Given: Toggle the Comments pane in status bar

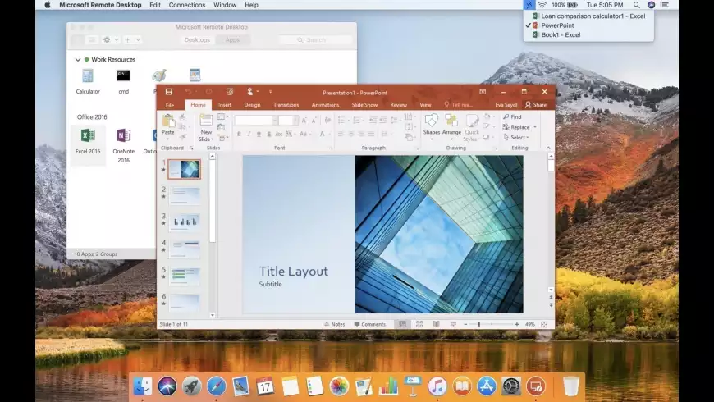Looking at the screenshot, I should pos(370,324).
